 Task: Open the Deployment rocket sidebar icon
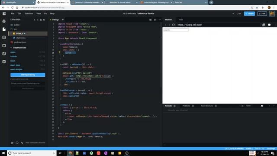click(x=4, y=54)
